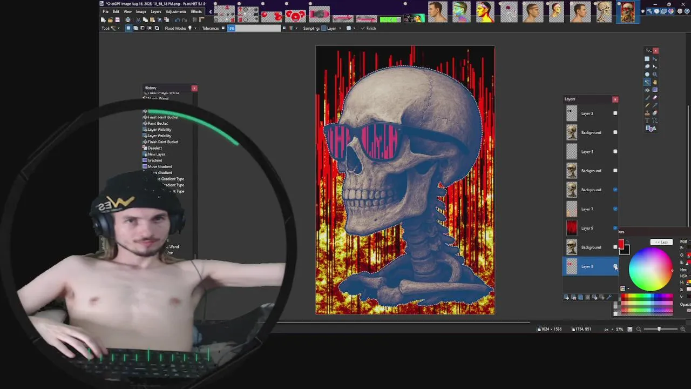Open Layer Properties wrench icon

(x=609, y=297)
